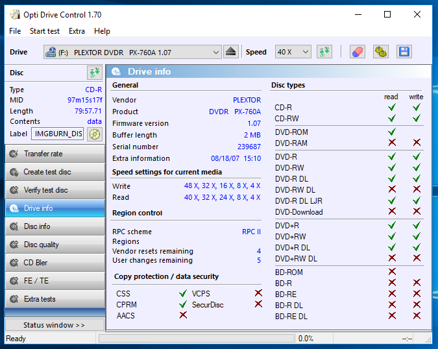Click the disc Type CD-R value
Viewport: 438px width, 349px height.
click(93, 90)
